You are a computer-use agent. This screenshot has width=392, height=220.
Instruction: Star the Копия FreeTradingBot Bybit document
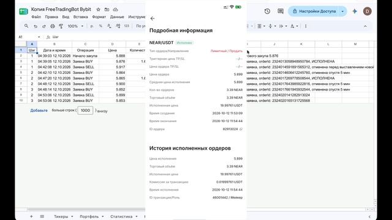98,10
